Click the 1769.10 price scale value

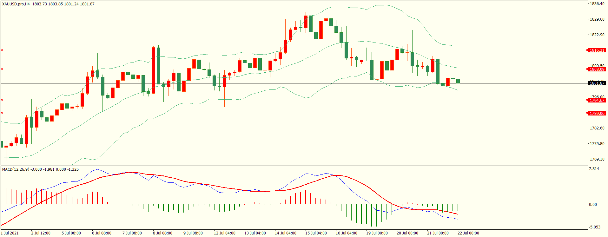tap(597, 159)
